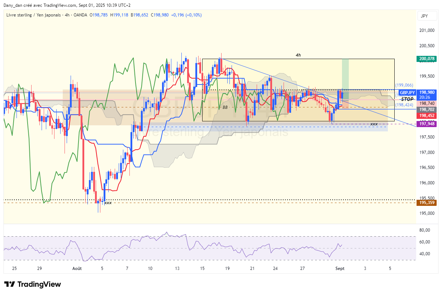The image size is (442, 295).
Task: Select the blue GBPJPY 198,980 price tag
Action: 417,92
